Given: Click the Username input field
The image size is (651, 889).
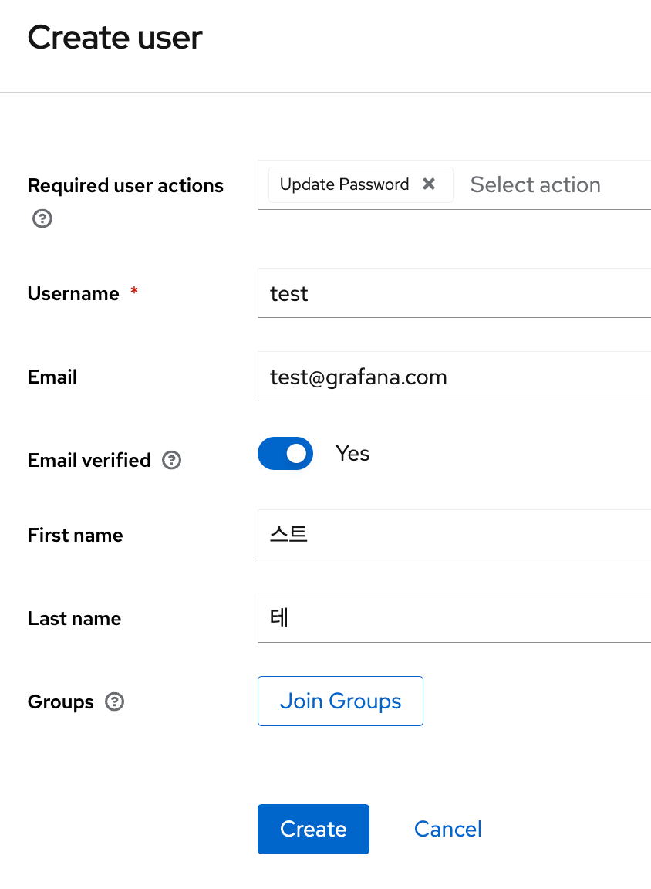Looking at the screenshot, I should pyautogui.click(x=455, y=293).
